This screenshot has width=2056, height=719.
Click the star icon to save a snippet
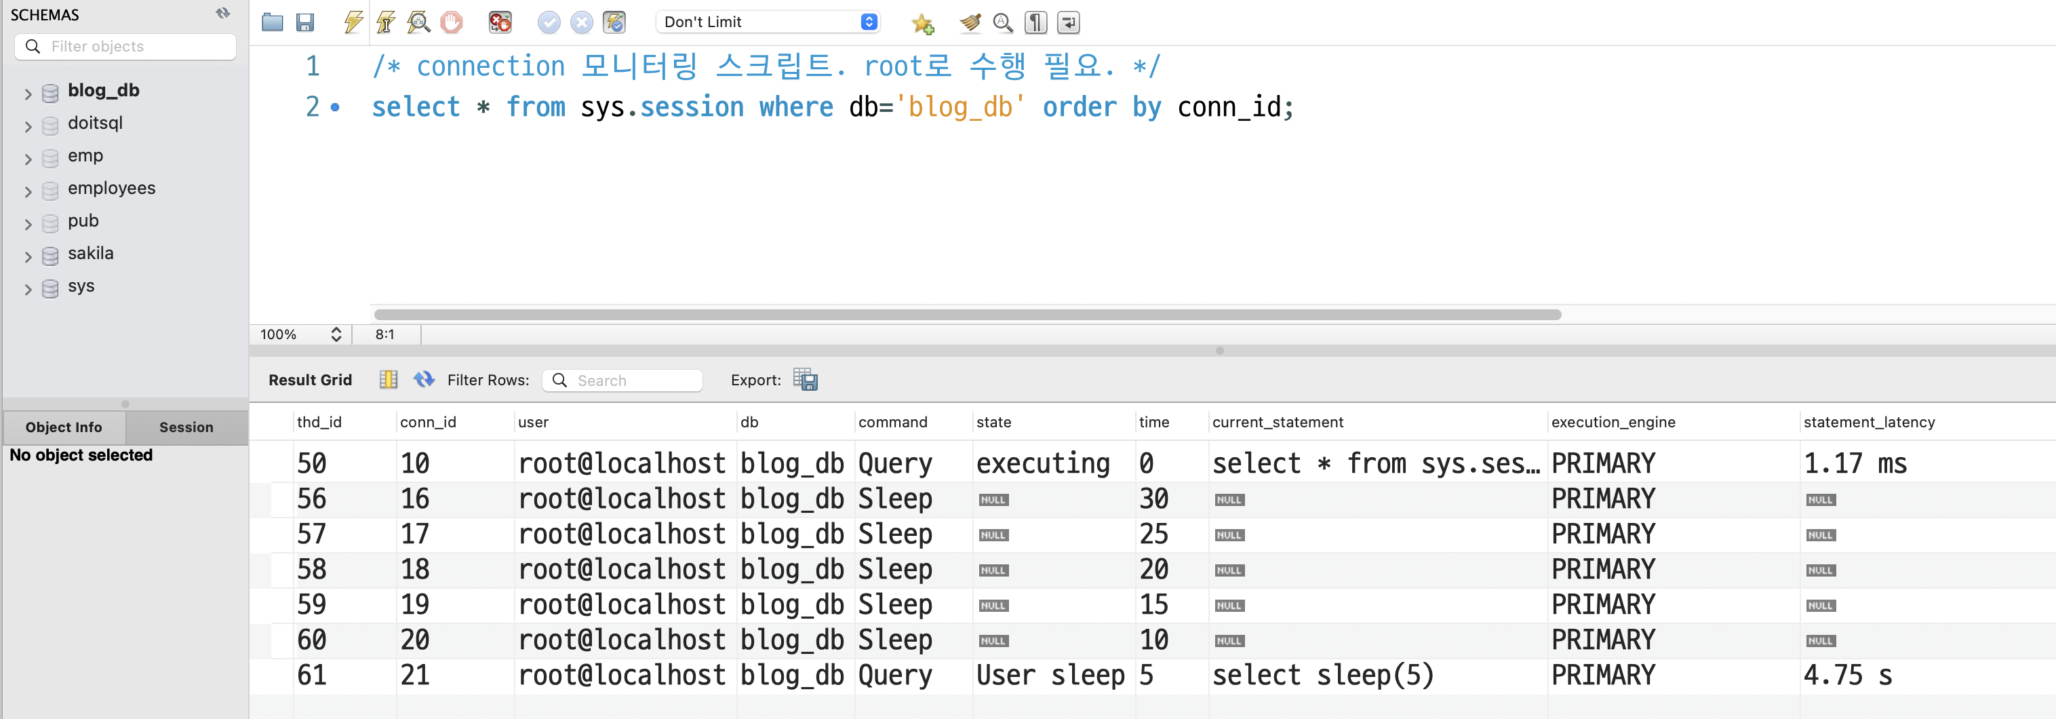pyautogui.click(x=922, y=23)
